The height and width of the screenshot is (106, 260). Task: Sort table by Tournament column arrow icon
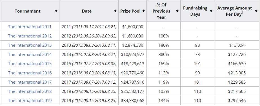tap(56, 11)
